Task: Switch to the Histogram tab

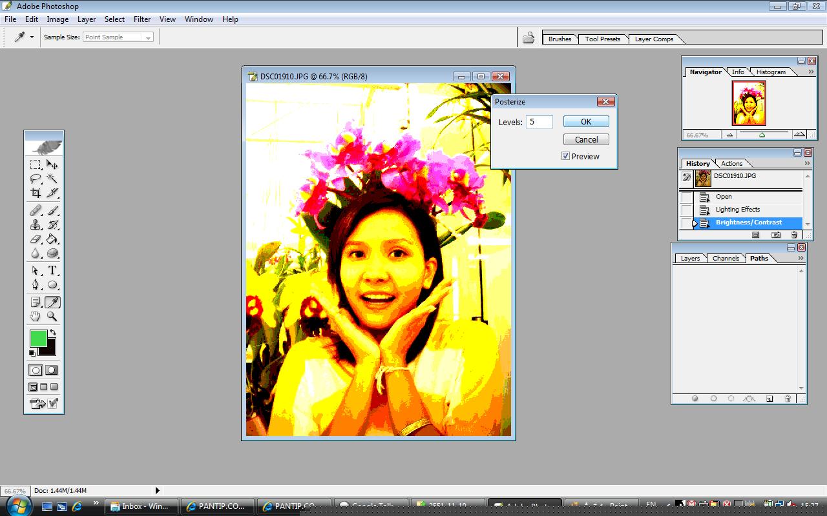Action: [771, 72]
